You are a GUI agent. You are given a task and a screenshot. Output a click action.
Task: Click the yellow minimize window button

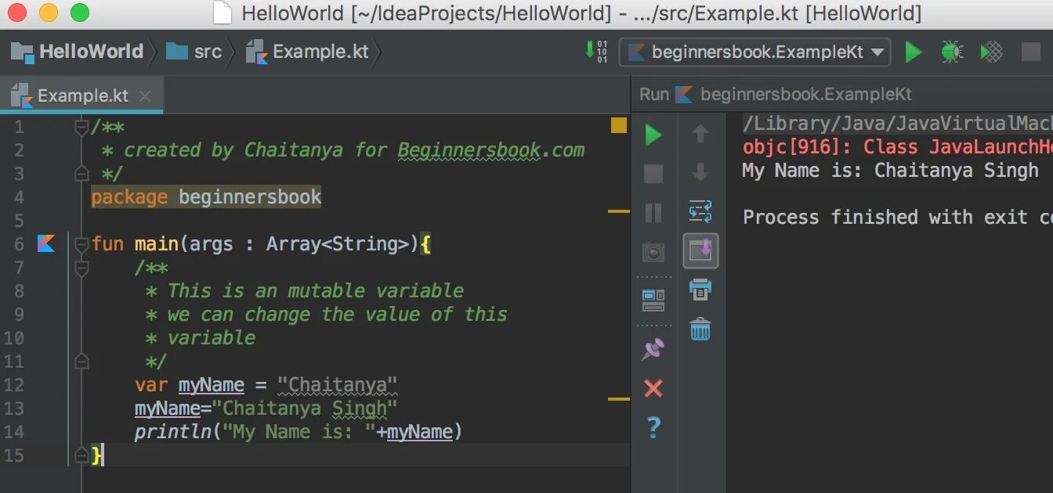click(x=49, y=13)
